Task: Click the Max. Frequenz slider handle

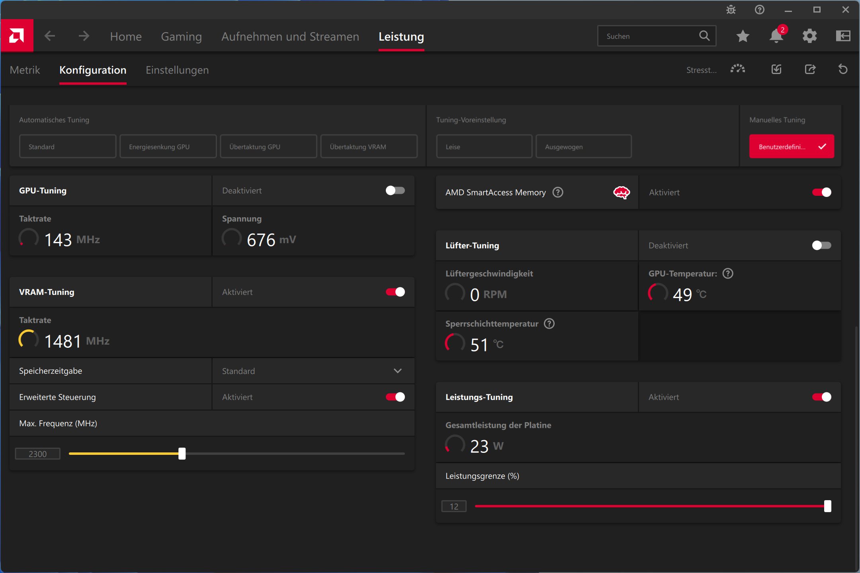Action: [x=182, y=454]
